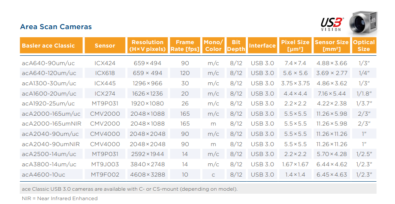395x204 pixels.
Task: Click sensor size 7.16×5.44
Action: coord(332,93)
